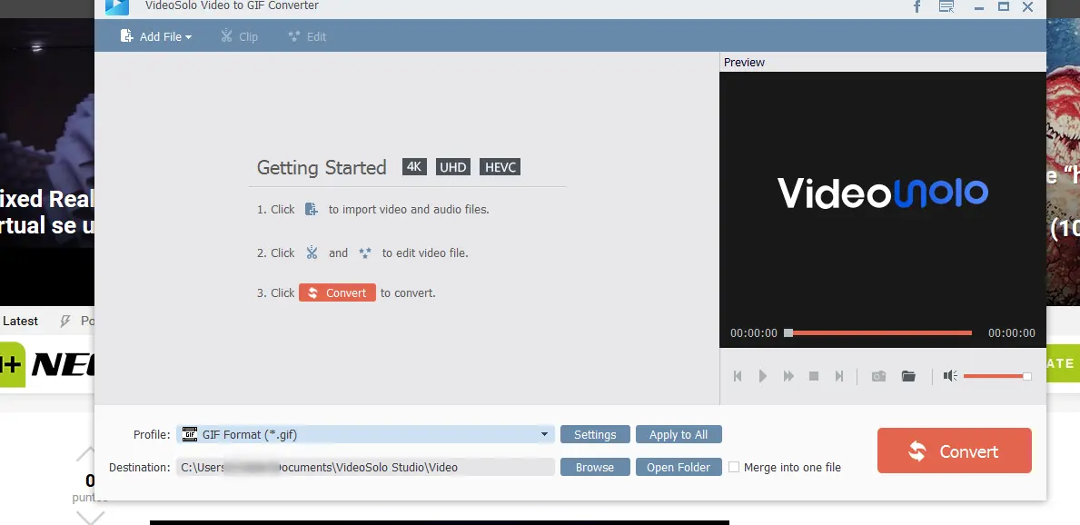Open the Facebook icon in title bar

point(917,7)
